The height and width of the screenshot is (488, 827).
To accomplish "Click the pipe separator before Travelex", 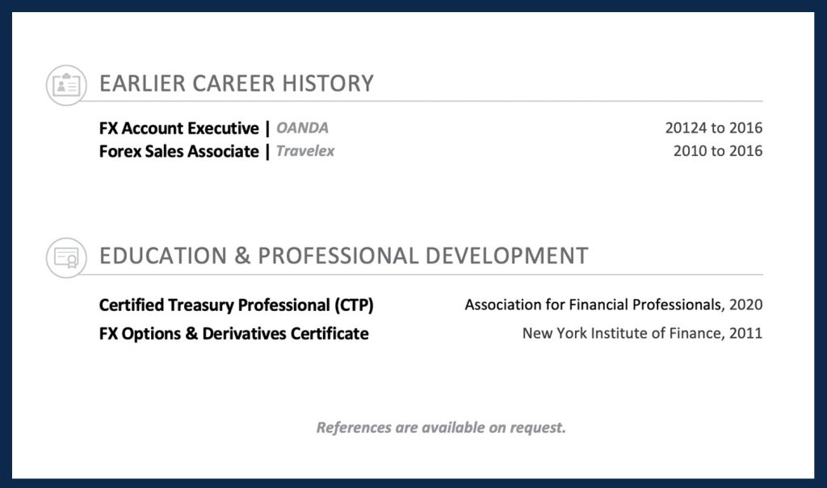I will point(267,151).
